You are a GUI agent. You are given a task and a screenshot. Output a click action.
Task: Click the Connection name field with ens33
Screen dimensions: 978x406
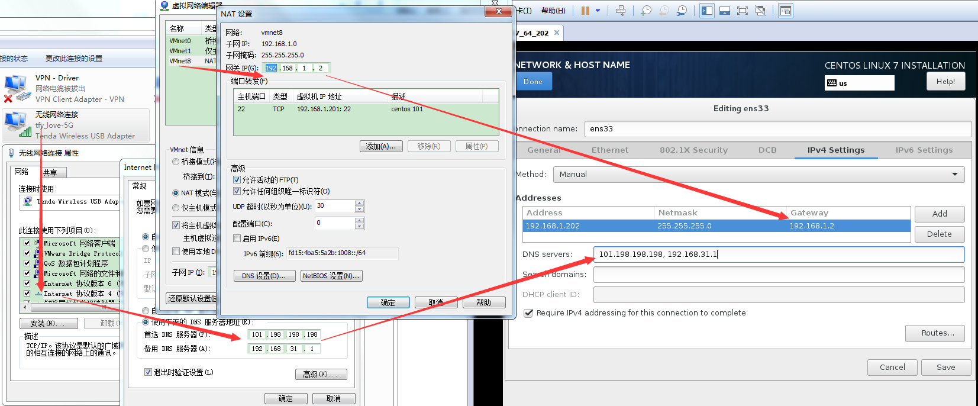[x=777, y=129]
